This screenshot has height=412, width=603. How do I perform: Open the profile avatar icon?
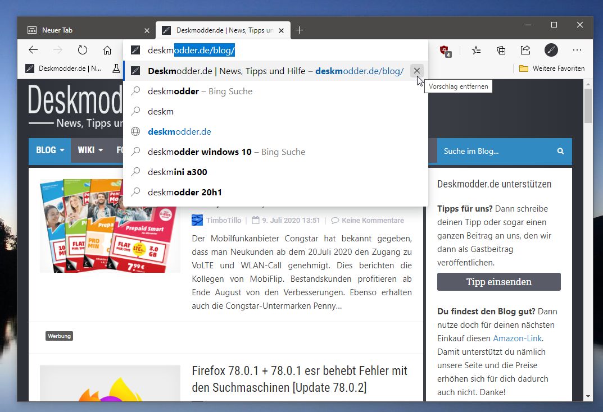pyautogui.click(x=551, y=50)
